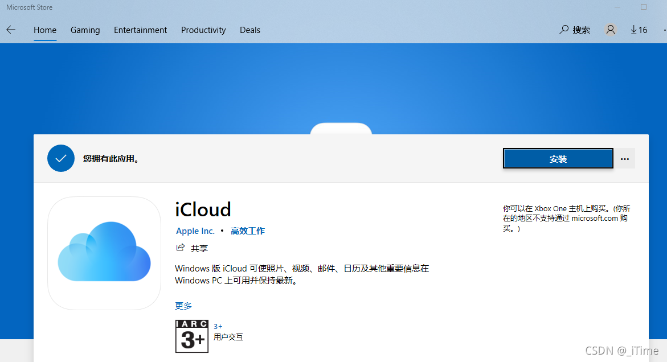
Task: Click the iCloud app title
Action: [203, 209]
